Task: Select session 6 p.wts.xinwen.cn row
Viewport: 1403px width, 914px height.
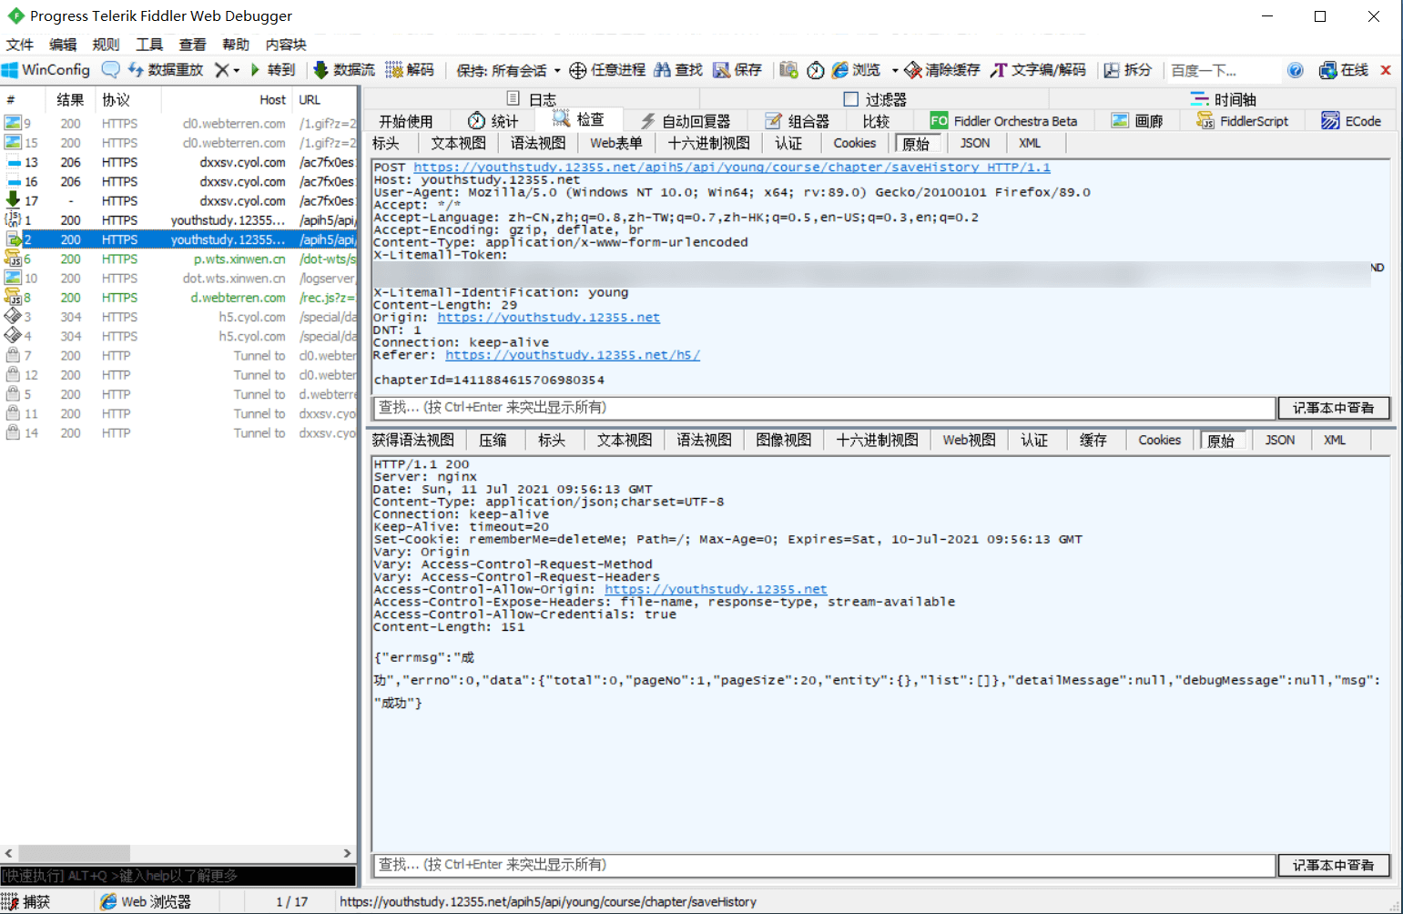Action: point(178,259)
